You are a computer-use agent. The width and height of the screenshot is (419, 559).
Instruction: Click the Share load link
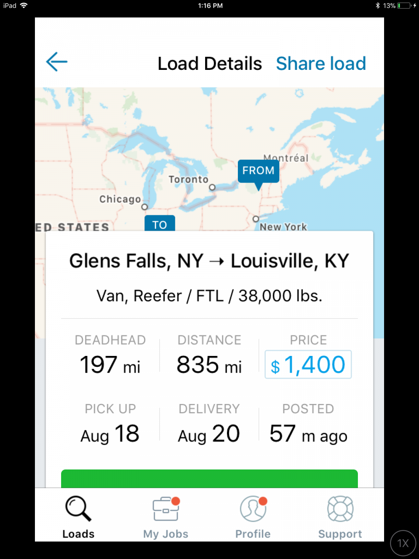321,64
